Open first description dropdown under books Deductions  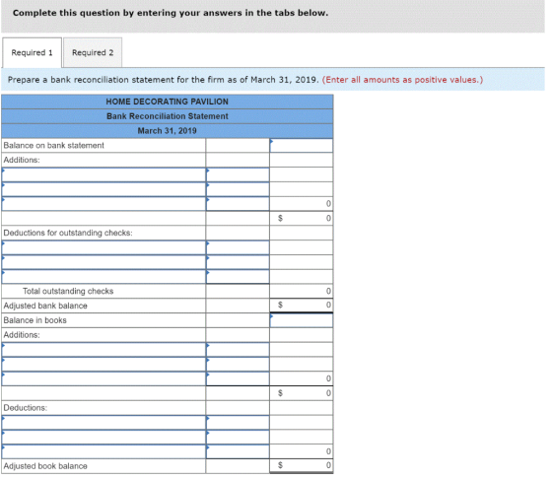103,423
